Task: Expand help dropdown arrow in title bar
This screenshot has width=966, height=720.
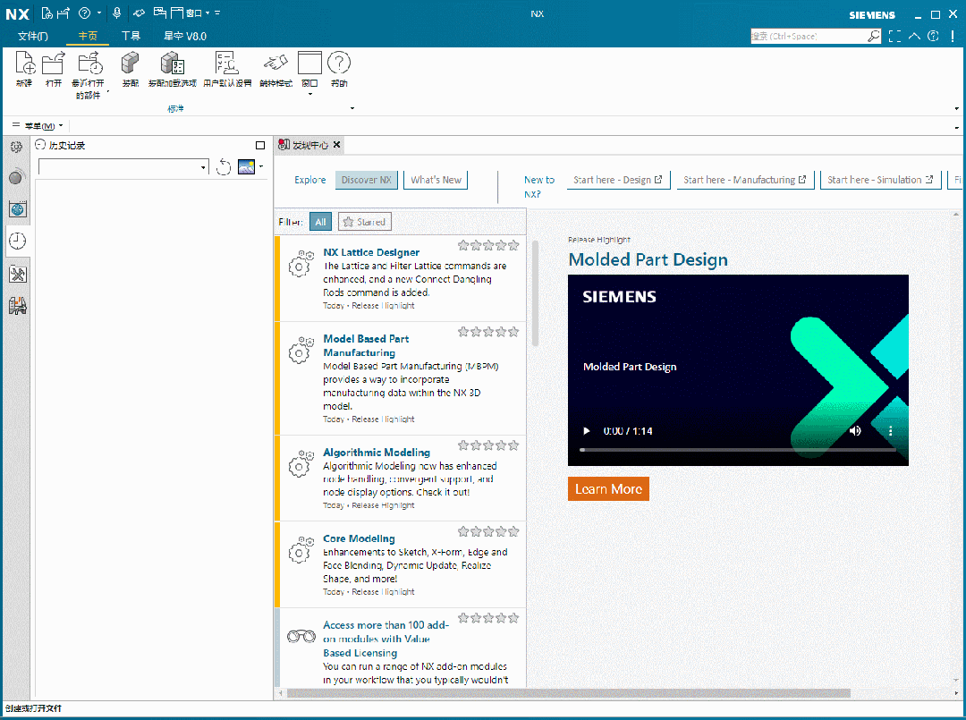Action: [99, 13]
